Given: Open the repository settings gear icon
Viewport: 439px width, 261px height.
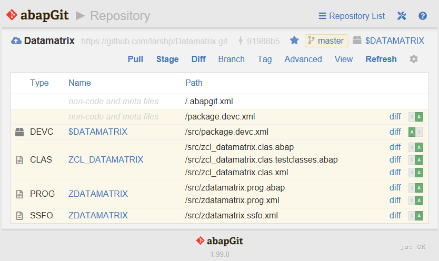Looking at the screenshot, I should [x=414, y=59].
